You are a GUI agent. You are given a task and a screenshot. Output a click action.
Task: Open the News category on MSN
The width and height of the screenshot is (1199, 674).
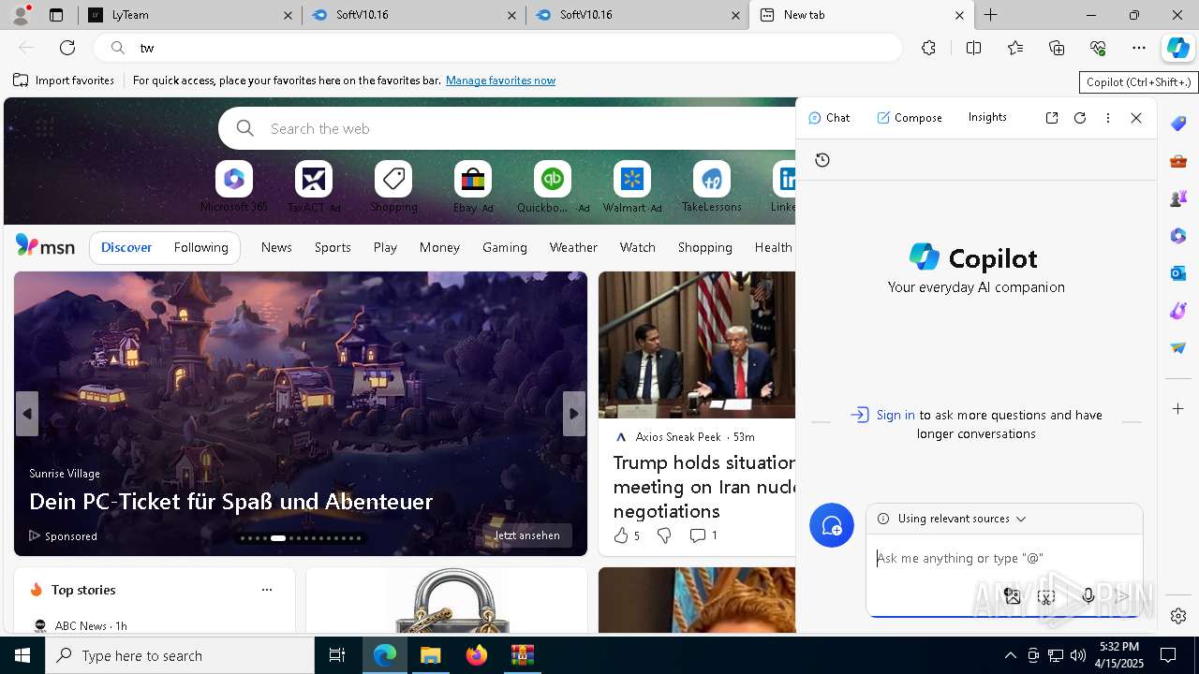click(x=276, y=247)
